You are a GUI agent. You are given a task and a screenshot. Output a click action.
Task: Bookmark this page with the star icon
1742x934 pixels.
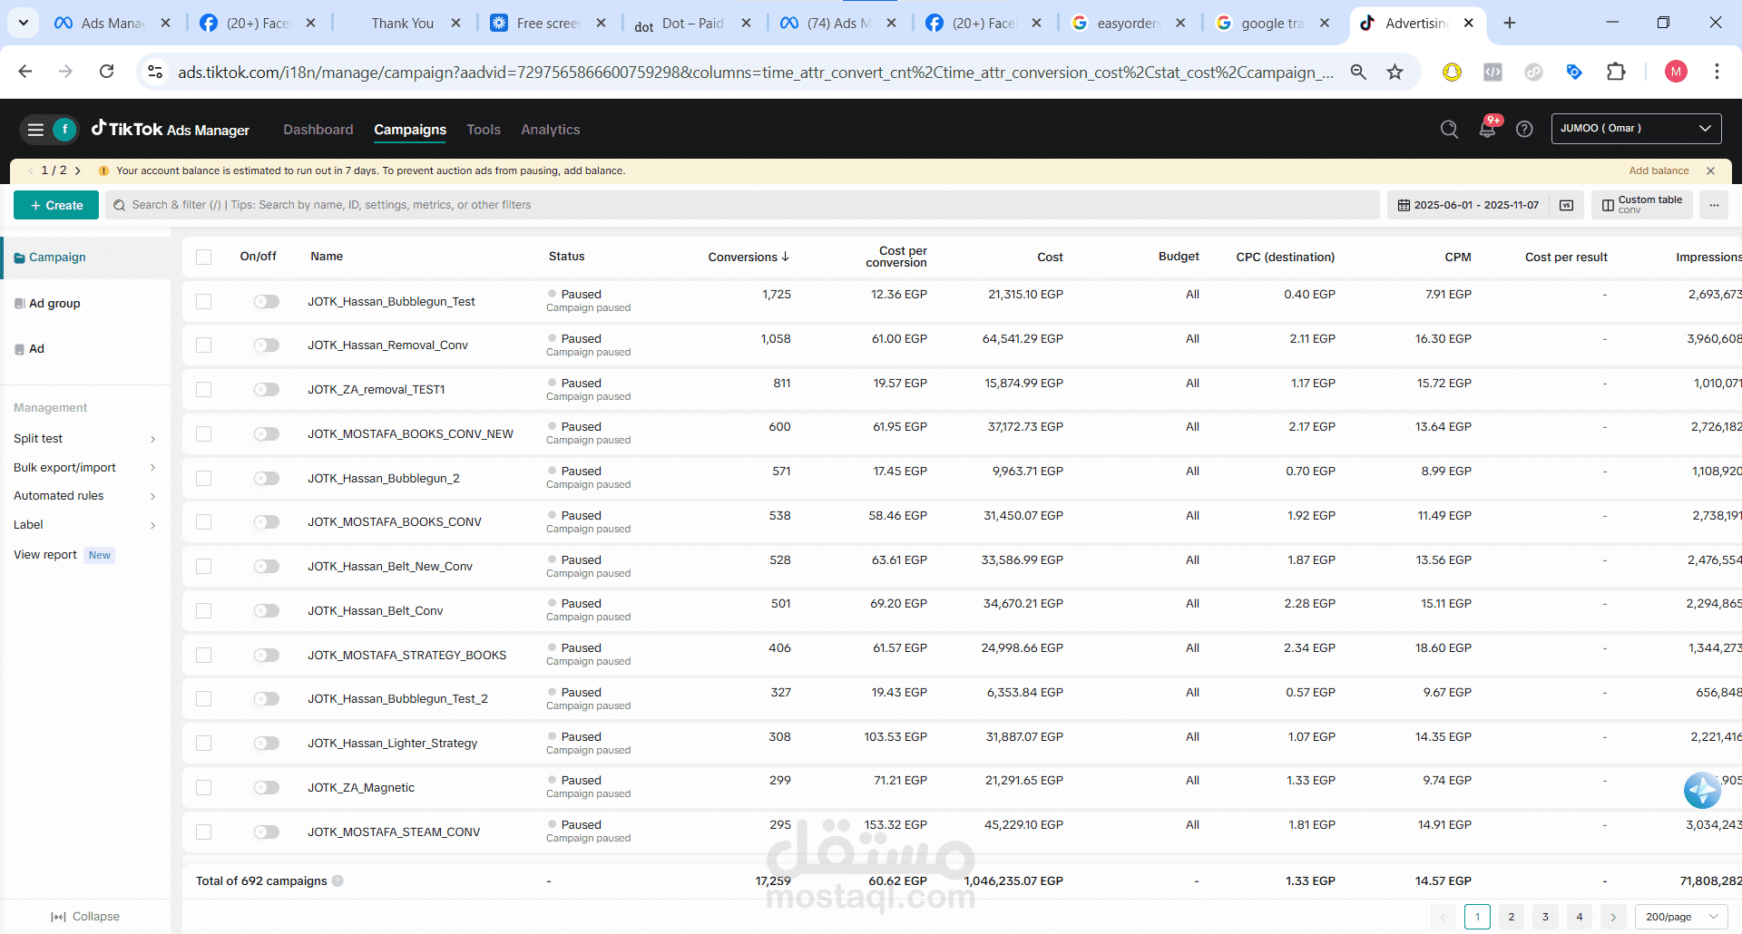pyautogui.click(x=1395, y=72)
